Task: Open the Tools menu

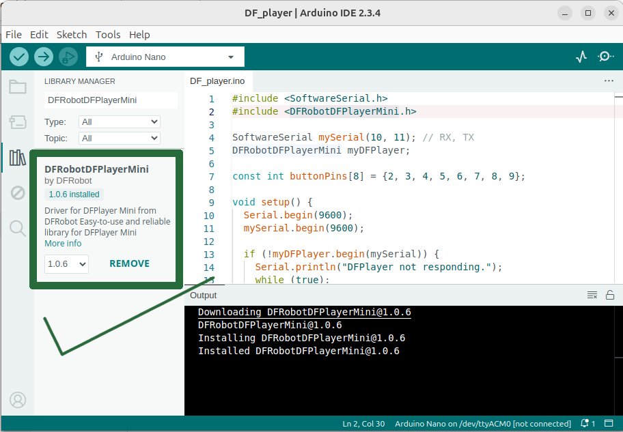Action: pos(108,34)
